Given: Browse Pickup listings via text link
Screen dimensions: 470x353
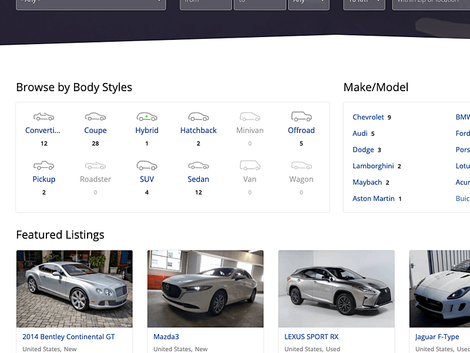Looking at the screenshot, I should pyautogui.click(x=43, y=179).
